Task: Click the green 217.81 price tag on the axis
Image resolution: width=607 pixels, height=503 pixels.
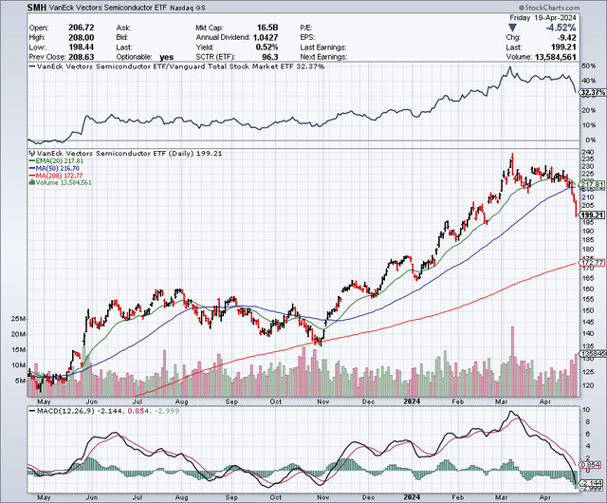Action: tap(592, 184)
